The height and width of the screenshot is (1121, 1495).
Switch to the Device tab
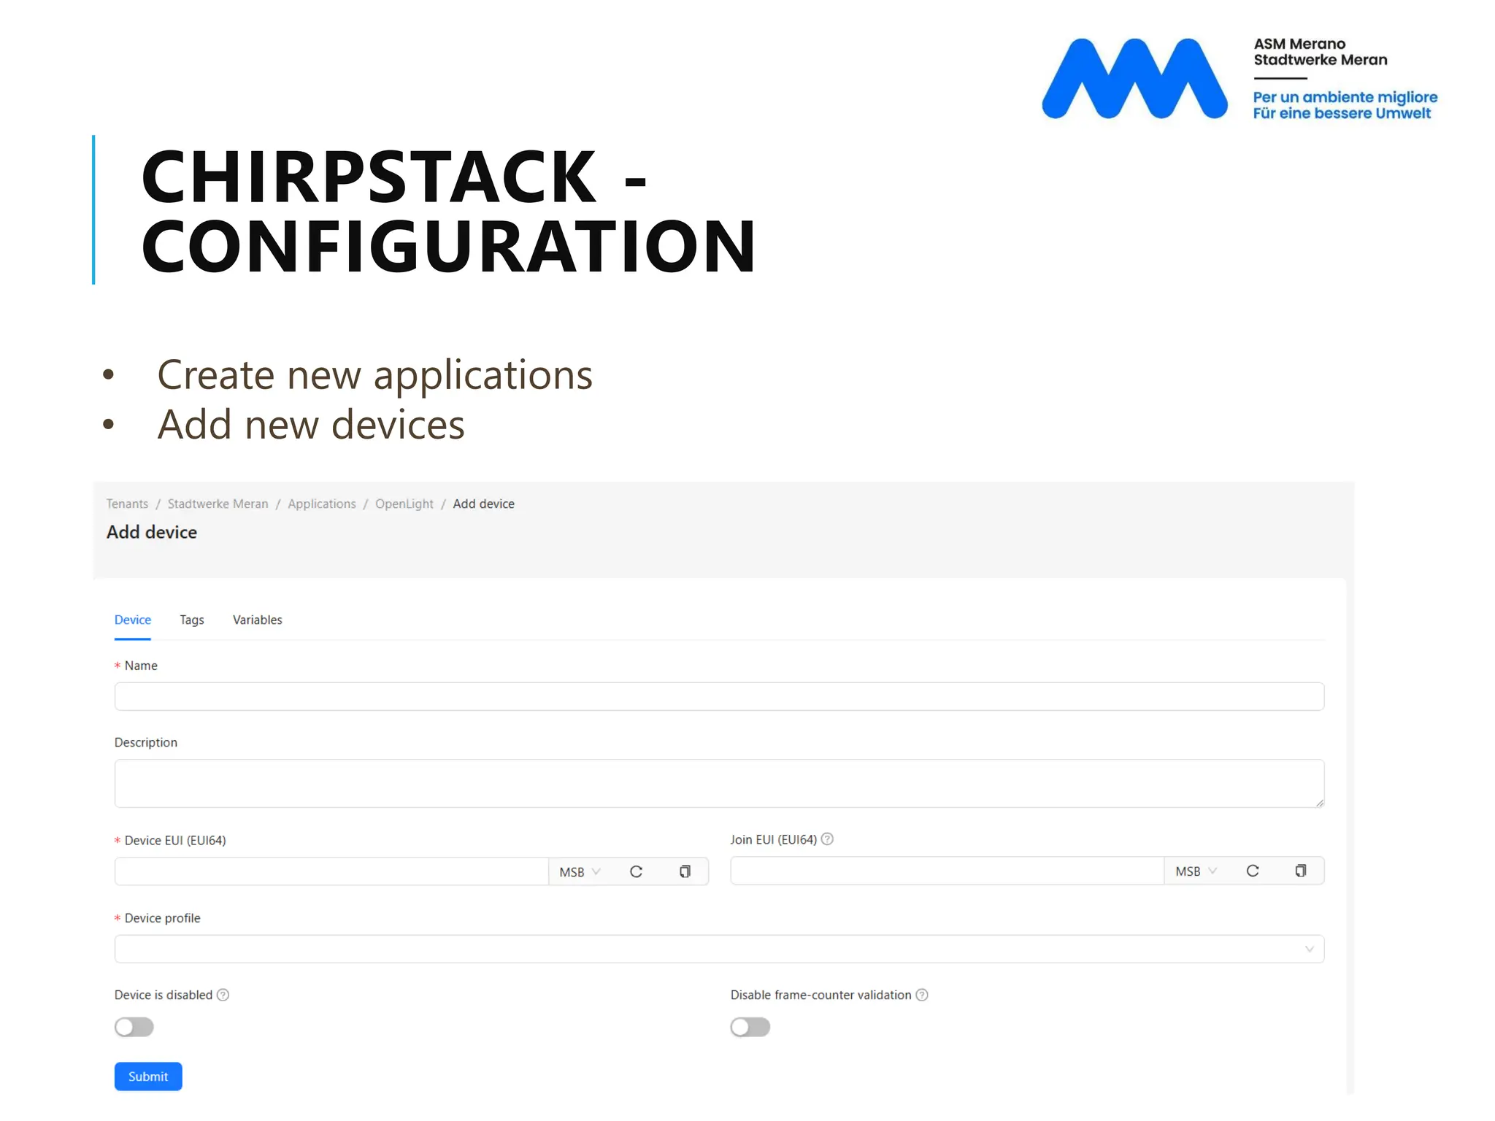coord(133,620)
